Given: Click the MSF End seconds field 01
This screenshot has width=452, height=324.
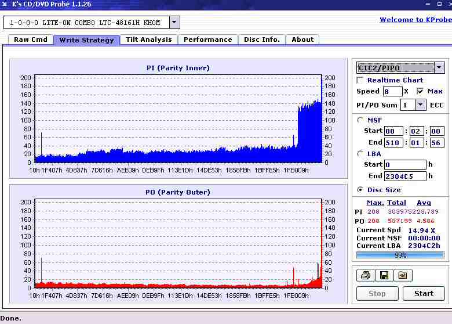Looking at the screenshot, I should click(x=417, y=143).
